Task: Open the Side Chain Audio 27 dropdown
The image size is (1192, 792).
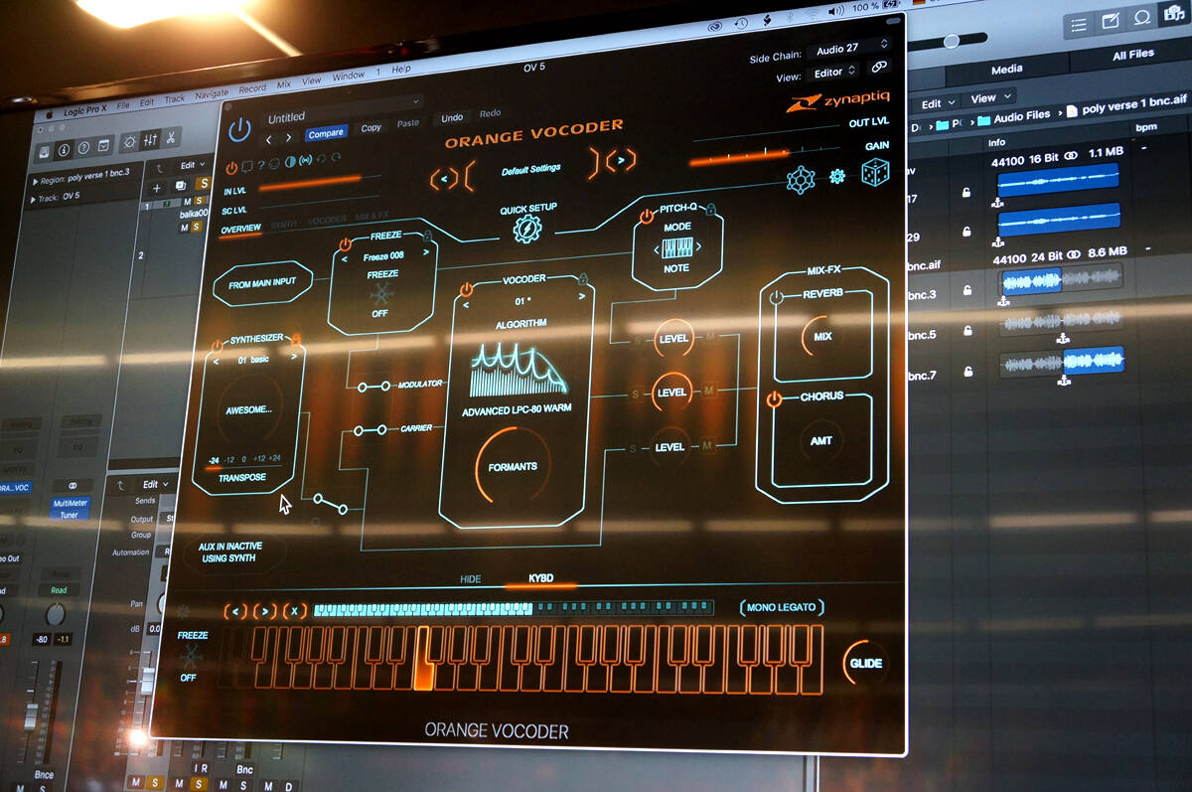Action: [850, 48]
